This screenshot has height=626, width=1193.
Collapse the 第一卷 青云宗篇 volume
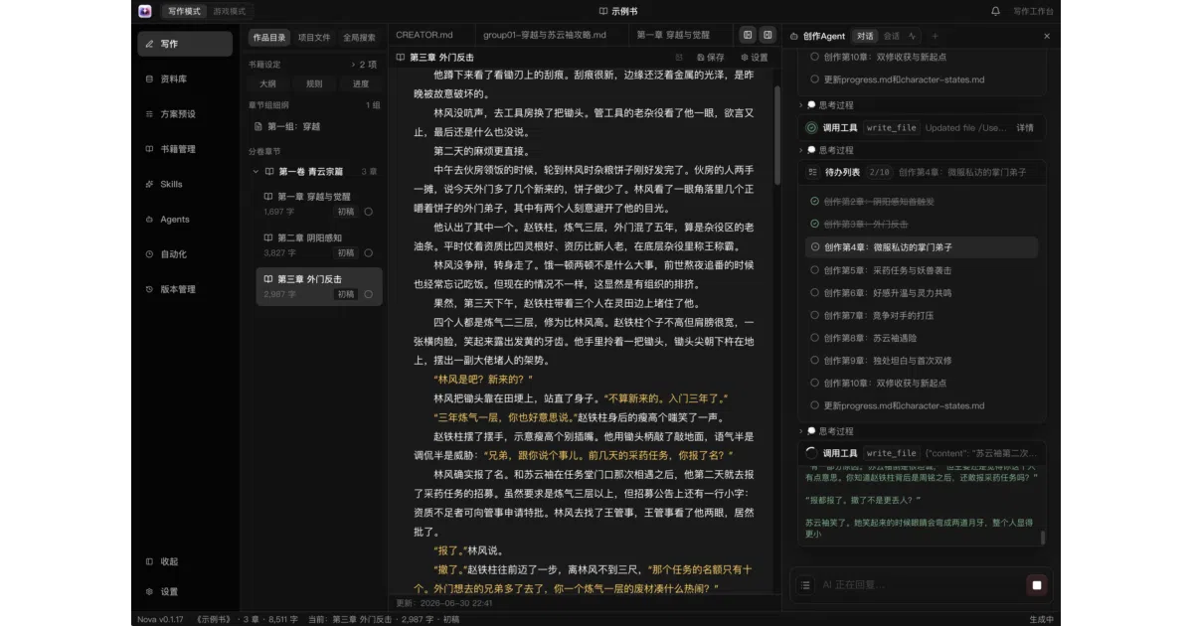tap(256, 171)
